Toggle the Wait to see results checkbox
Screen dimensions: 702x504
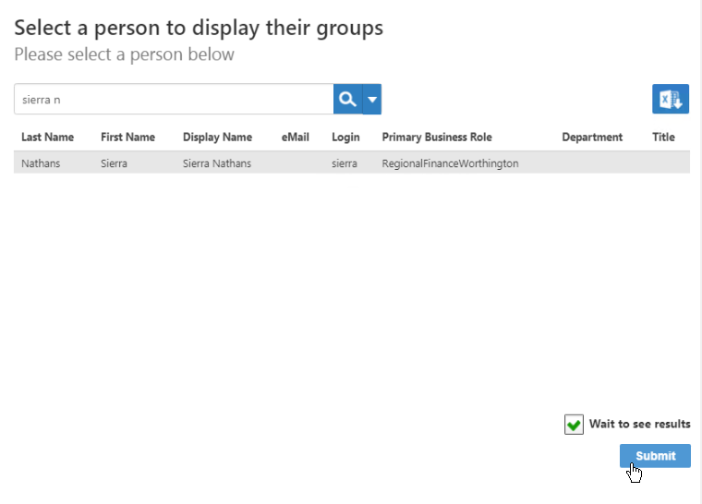tap(574, 425)
